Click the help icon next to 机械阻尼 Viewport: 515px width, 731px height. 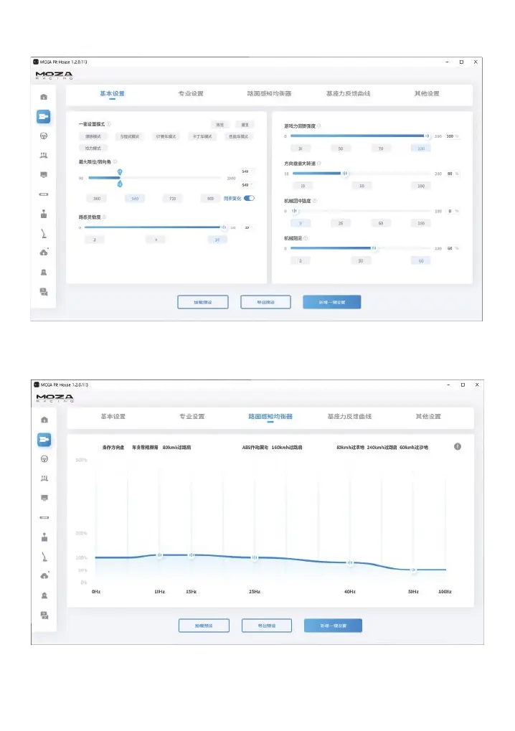coord(306,237)
